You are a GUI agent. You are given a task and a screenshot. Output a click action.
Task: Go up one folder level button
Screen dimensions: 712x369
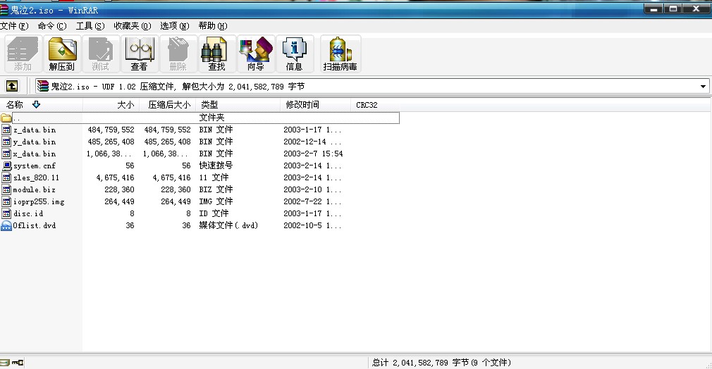(x=12, y=86)
